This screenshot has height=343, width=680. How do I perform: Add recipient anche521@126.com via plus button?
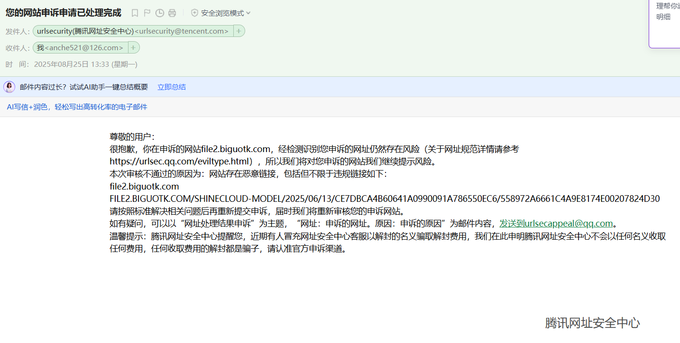click(x=134, y=48)
